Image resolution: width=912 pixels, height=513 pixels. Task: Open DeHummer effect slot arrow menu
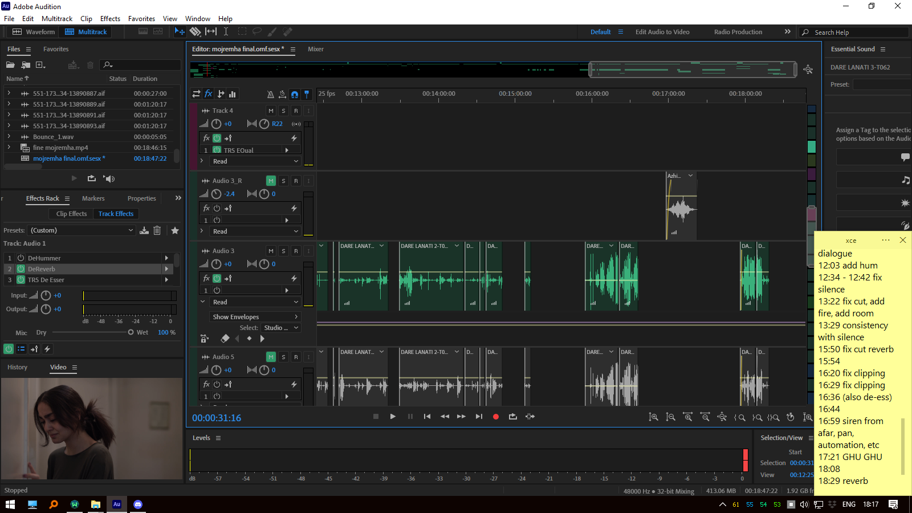166,258
